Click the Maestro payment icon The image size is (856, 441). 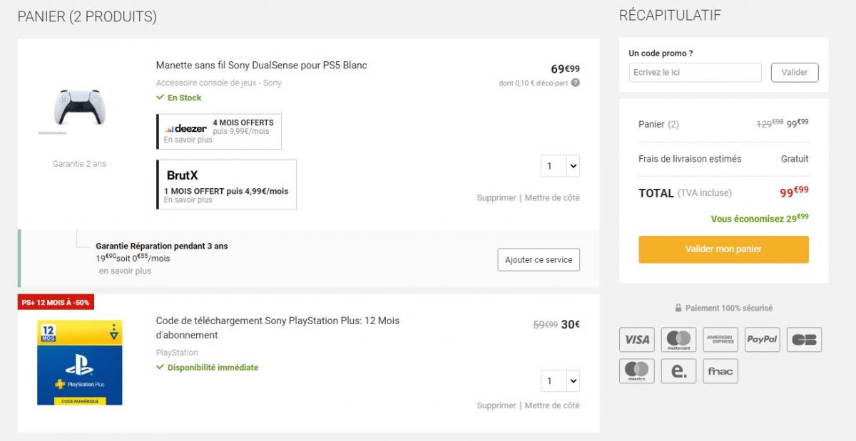tap(636, 371)
